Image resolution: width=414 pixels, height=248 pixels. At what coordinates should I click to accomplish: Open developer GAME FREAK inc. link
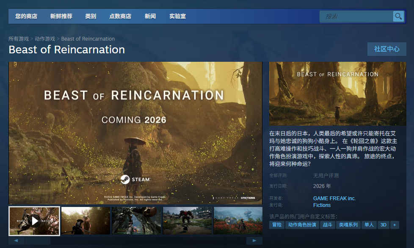point(334,198)
